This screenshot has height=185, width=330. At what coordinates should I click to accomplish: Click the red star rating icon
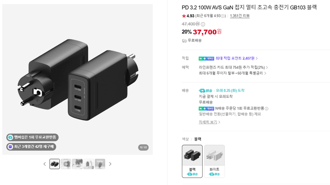[184, 16]
